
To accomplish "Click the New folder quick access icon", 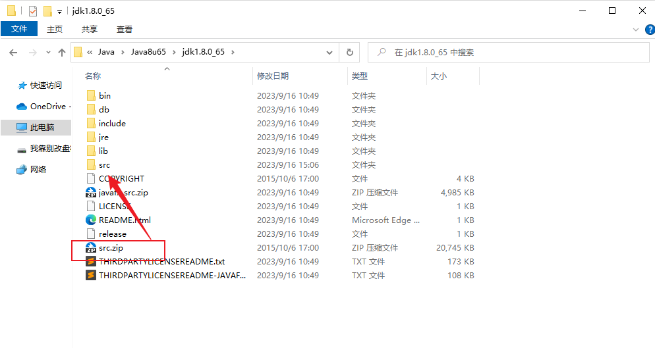I will click(x=47, y=11).
